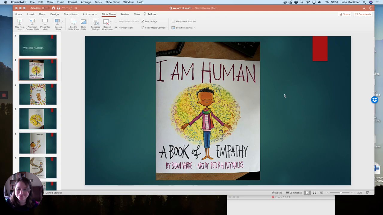383x215 pixels.
Task: Select the I Am Human book image
Action: point(208,111)
